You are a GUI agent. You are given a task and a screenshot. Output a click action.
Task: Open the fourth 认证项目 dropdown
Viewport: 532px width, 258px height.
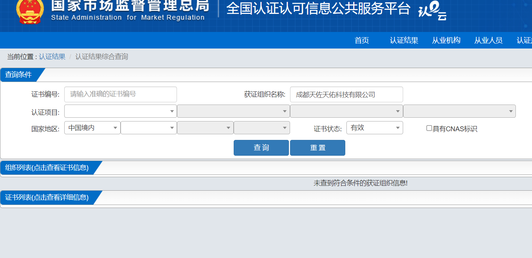coord(459,111)
